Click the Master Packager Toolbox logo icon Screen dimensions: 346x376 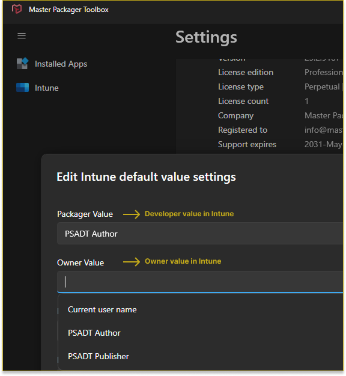(x=17, y=10)
